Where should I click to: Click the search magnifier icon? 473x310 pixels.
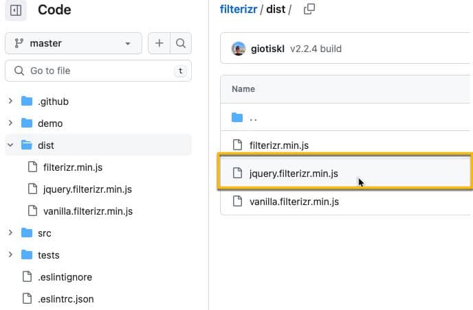pyautogui.click(x=180, y=43)
